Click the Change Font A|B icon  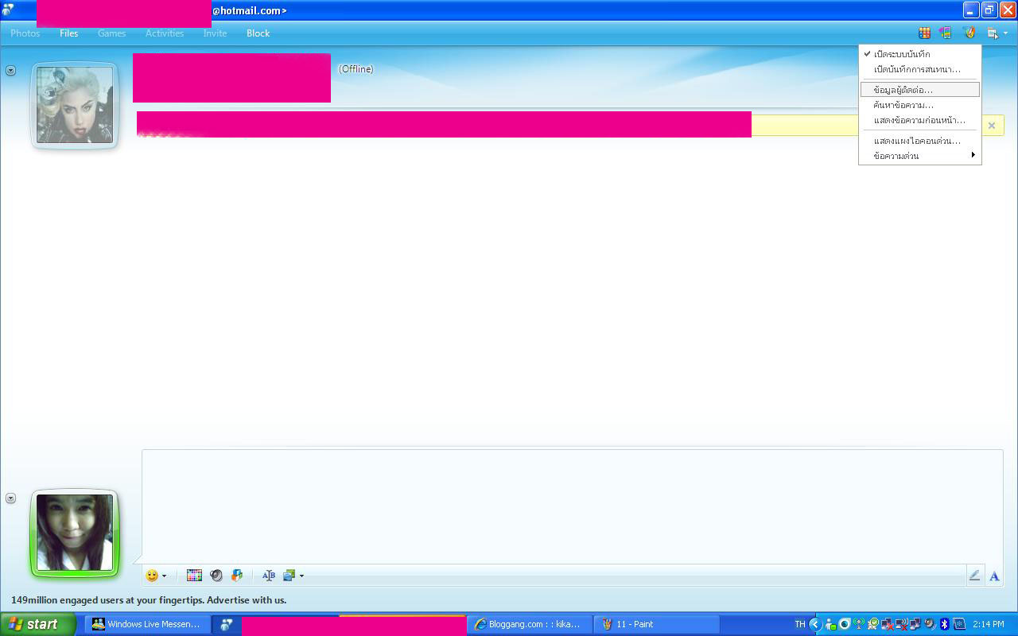pos(269,575)
